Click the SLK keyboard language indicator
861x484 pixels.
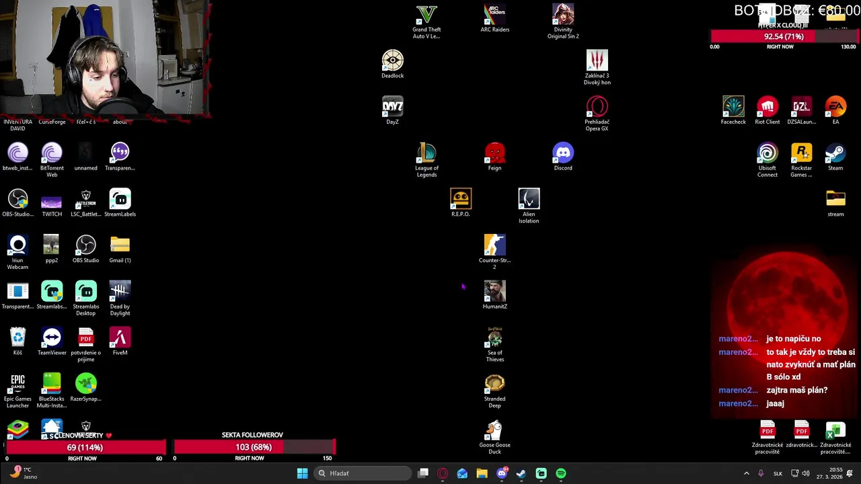point(778,473)
